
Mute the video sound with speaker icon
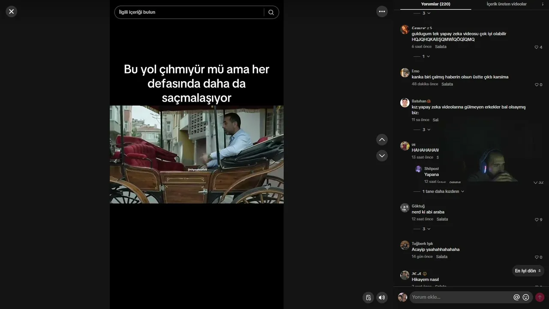(x=382, y=297)
